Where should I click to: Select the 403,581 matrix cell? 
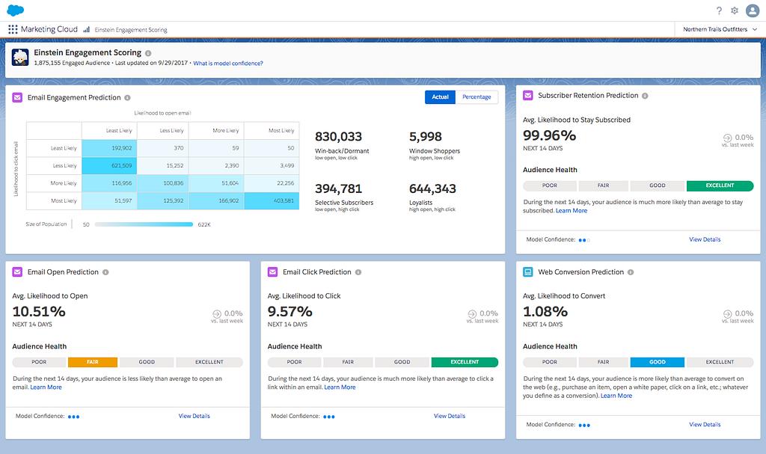(x=272, y=200)
